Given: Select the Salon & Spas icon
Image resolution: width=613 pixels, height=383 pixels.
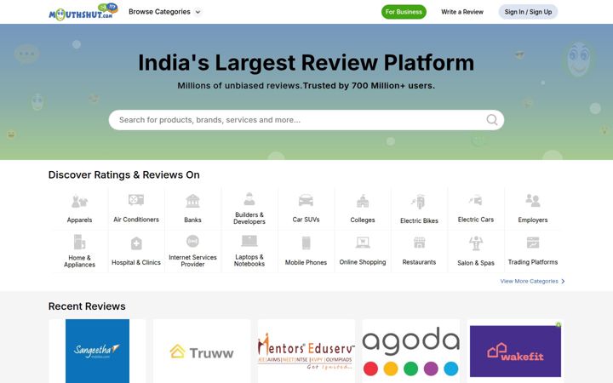Looking at the screenshot, I should point(476,243).
